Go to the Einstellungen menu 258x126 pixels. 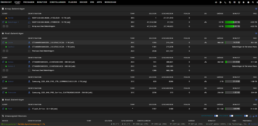click(x=58, y=2)
